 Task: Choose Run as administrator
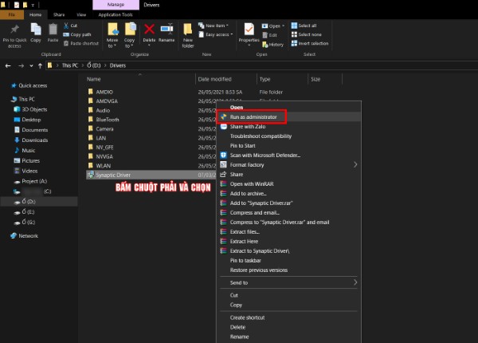click(x=253, y=116)
